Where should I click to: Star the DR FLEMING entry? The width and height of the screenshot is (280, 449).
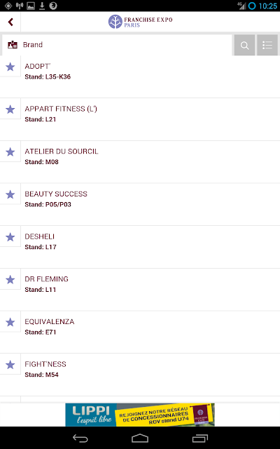10,279
